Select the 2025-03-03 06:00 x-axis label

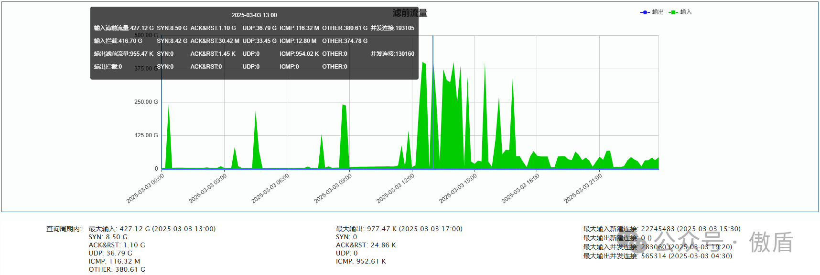click(271, 188)
